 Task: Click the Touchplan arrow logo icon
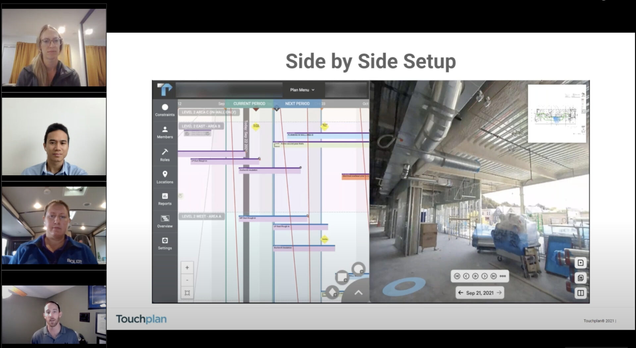pyautogui.click(x=165, y=89)
